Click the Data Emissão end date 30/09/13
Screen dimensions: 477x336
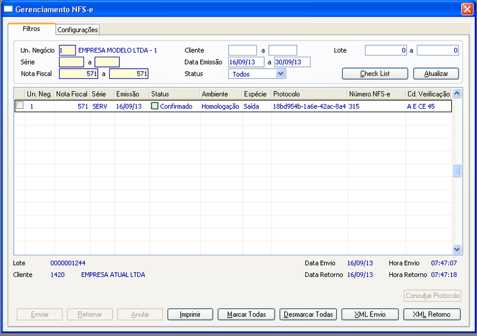click(x=292, y=62)
